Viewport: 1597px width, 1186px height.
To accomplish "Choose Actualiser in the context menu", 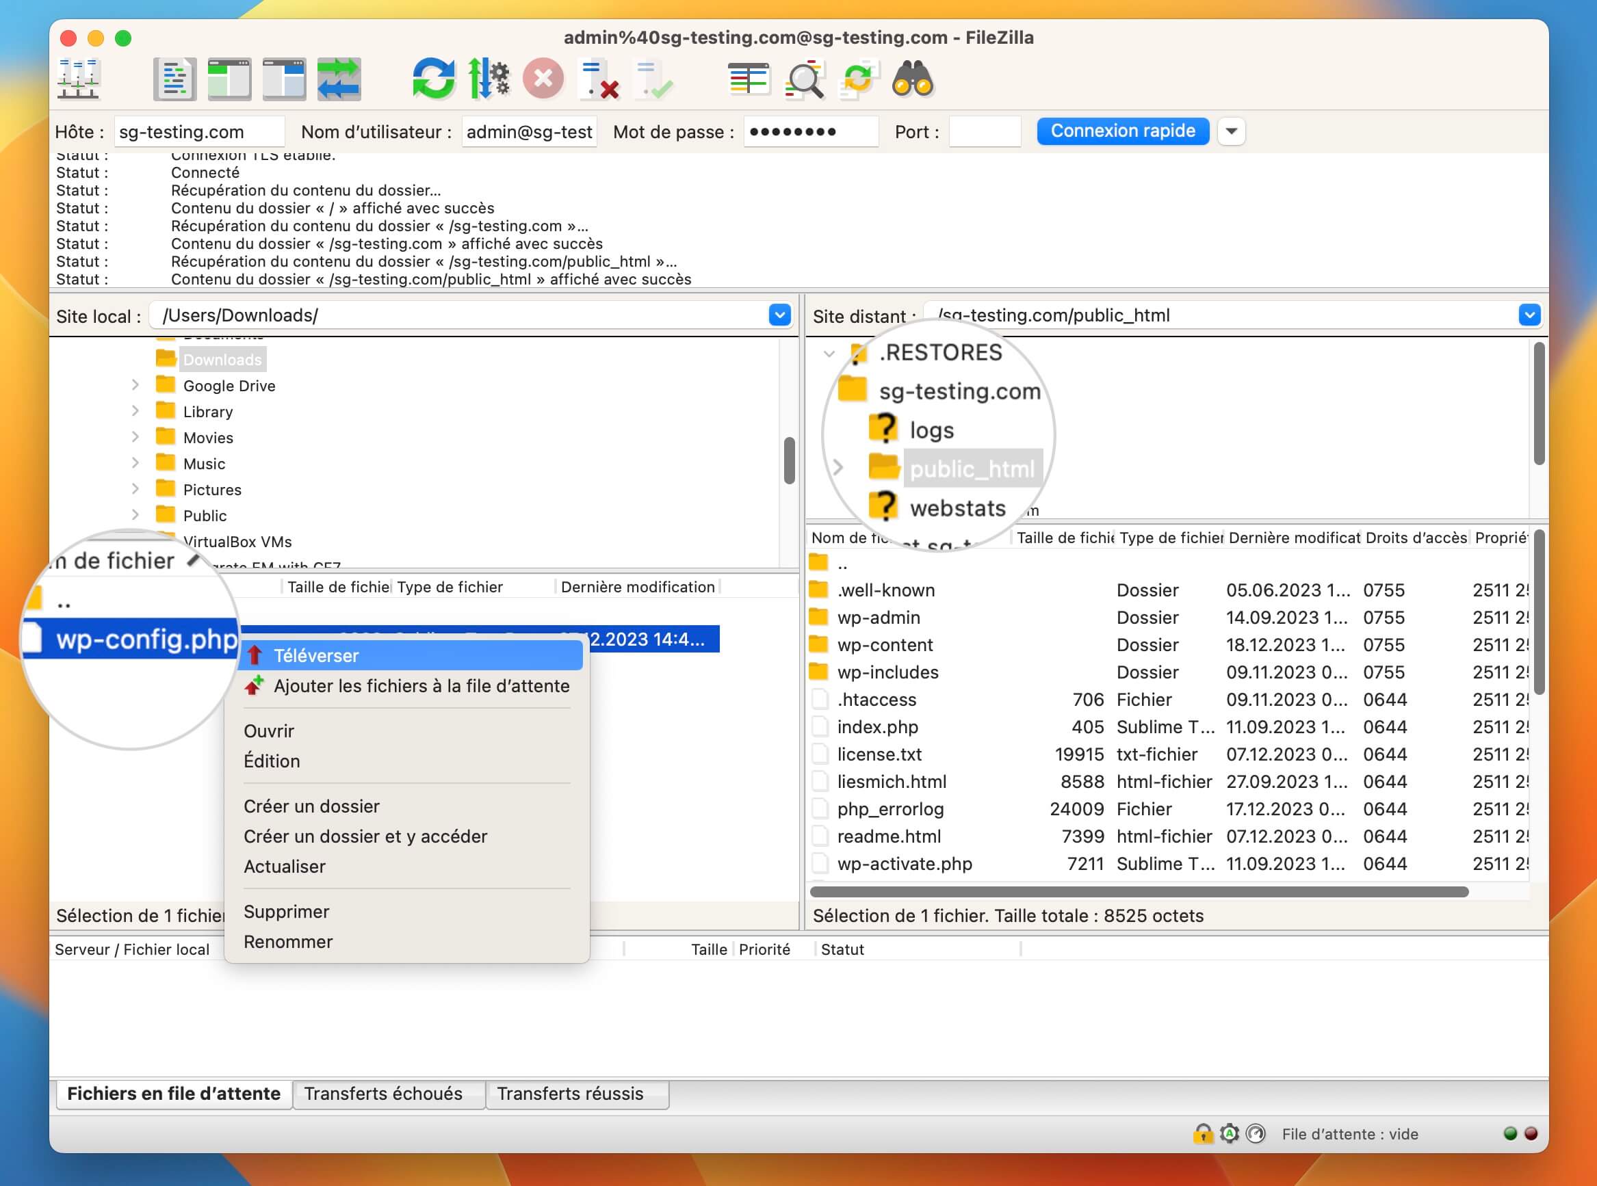I will pos(406,867).
